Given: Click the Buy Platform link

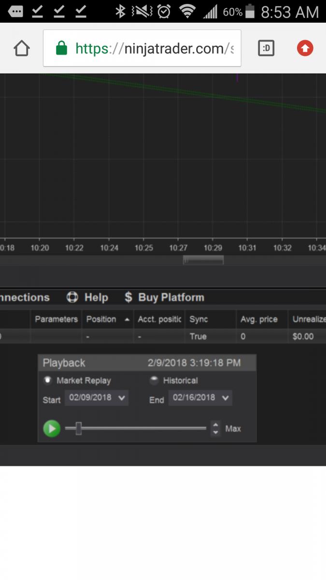Looking at the screenshot, I should click(171, 297).
